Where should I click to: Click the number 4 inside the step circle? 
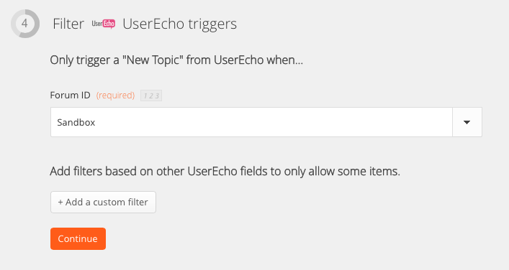[x=24, y=24]
